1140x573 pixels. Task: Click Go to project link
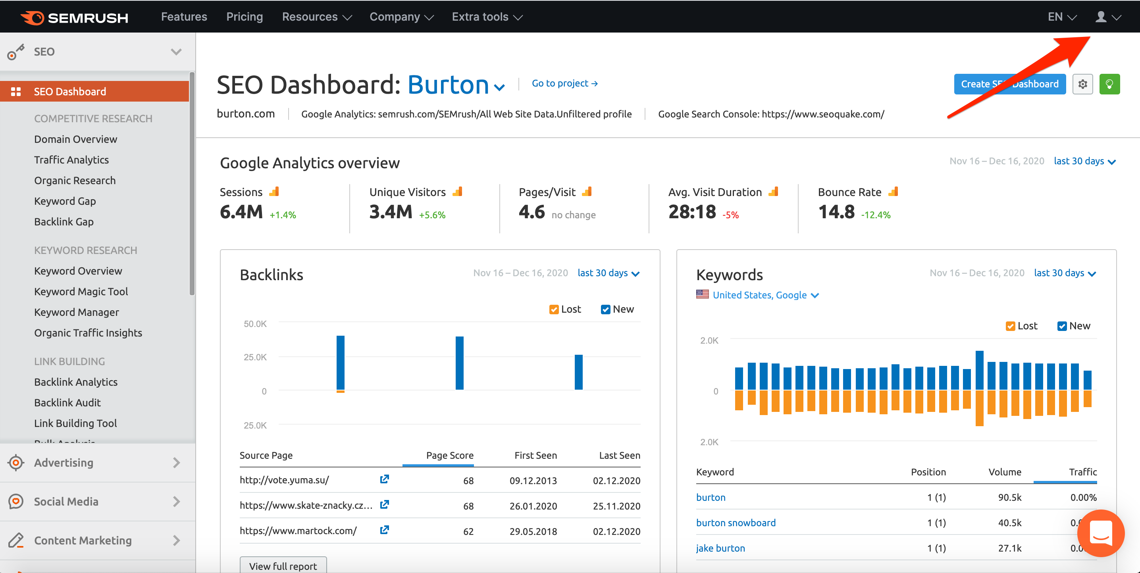pos(564,83)
